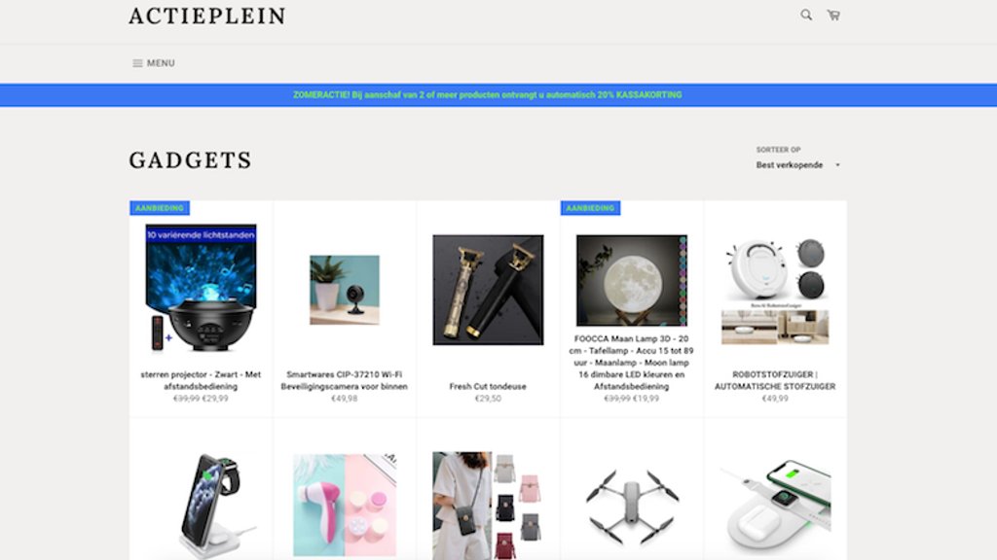Open the sterren projector product image
This screenshot has height=560, width=997.
pos(201,288)
